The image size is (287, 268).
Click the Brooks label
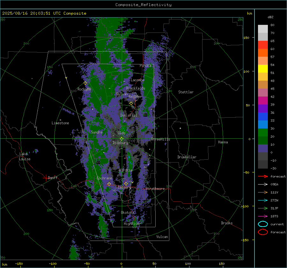pos(227,223)
